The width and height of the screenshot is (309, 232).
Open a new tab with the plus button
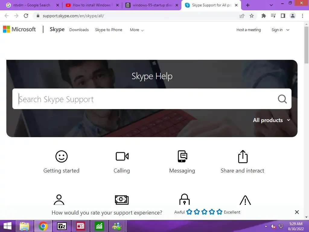coord(248,5)
